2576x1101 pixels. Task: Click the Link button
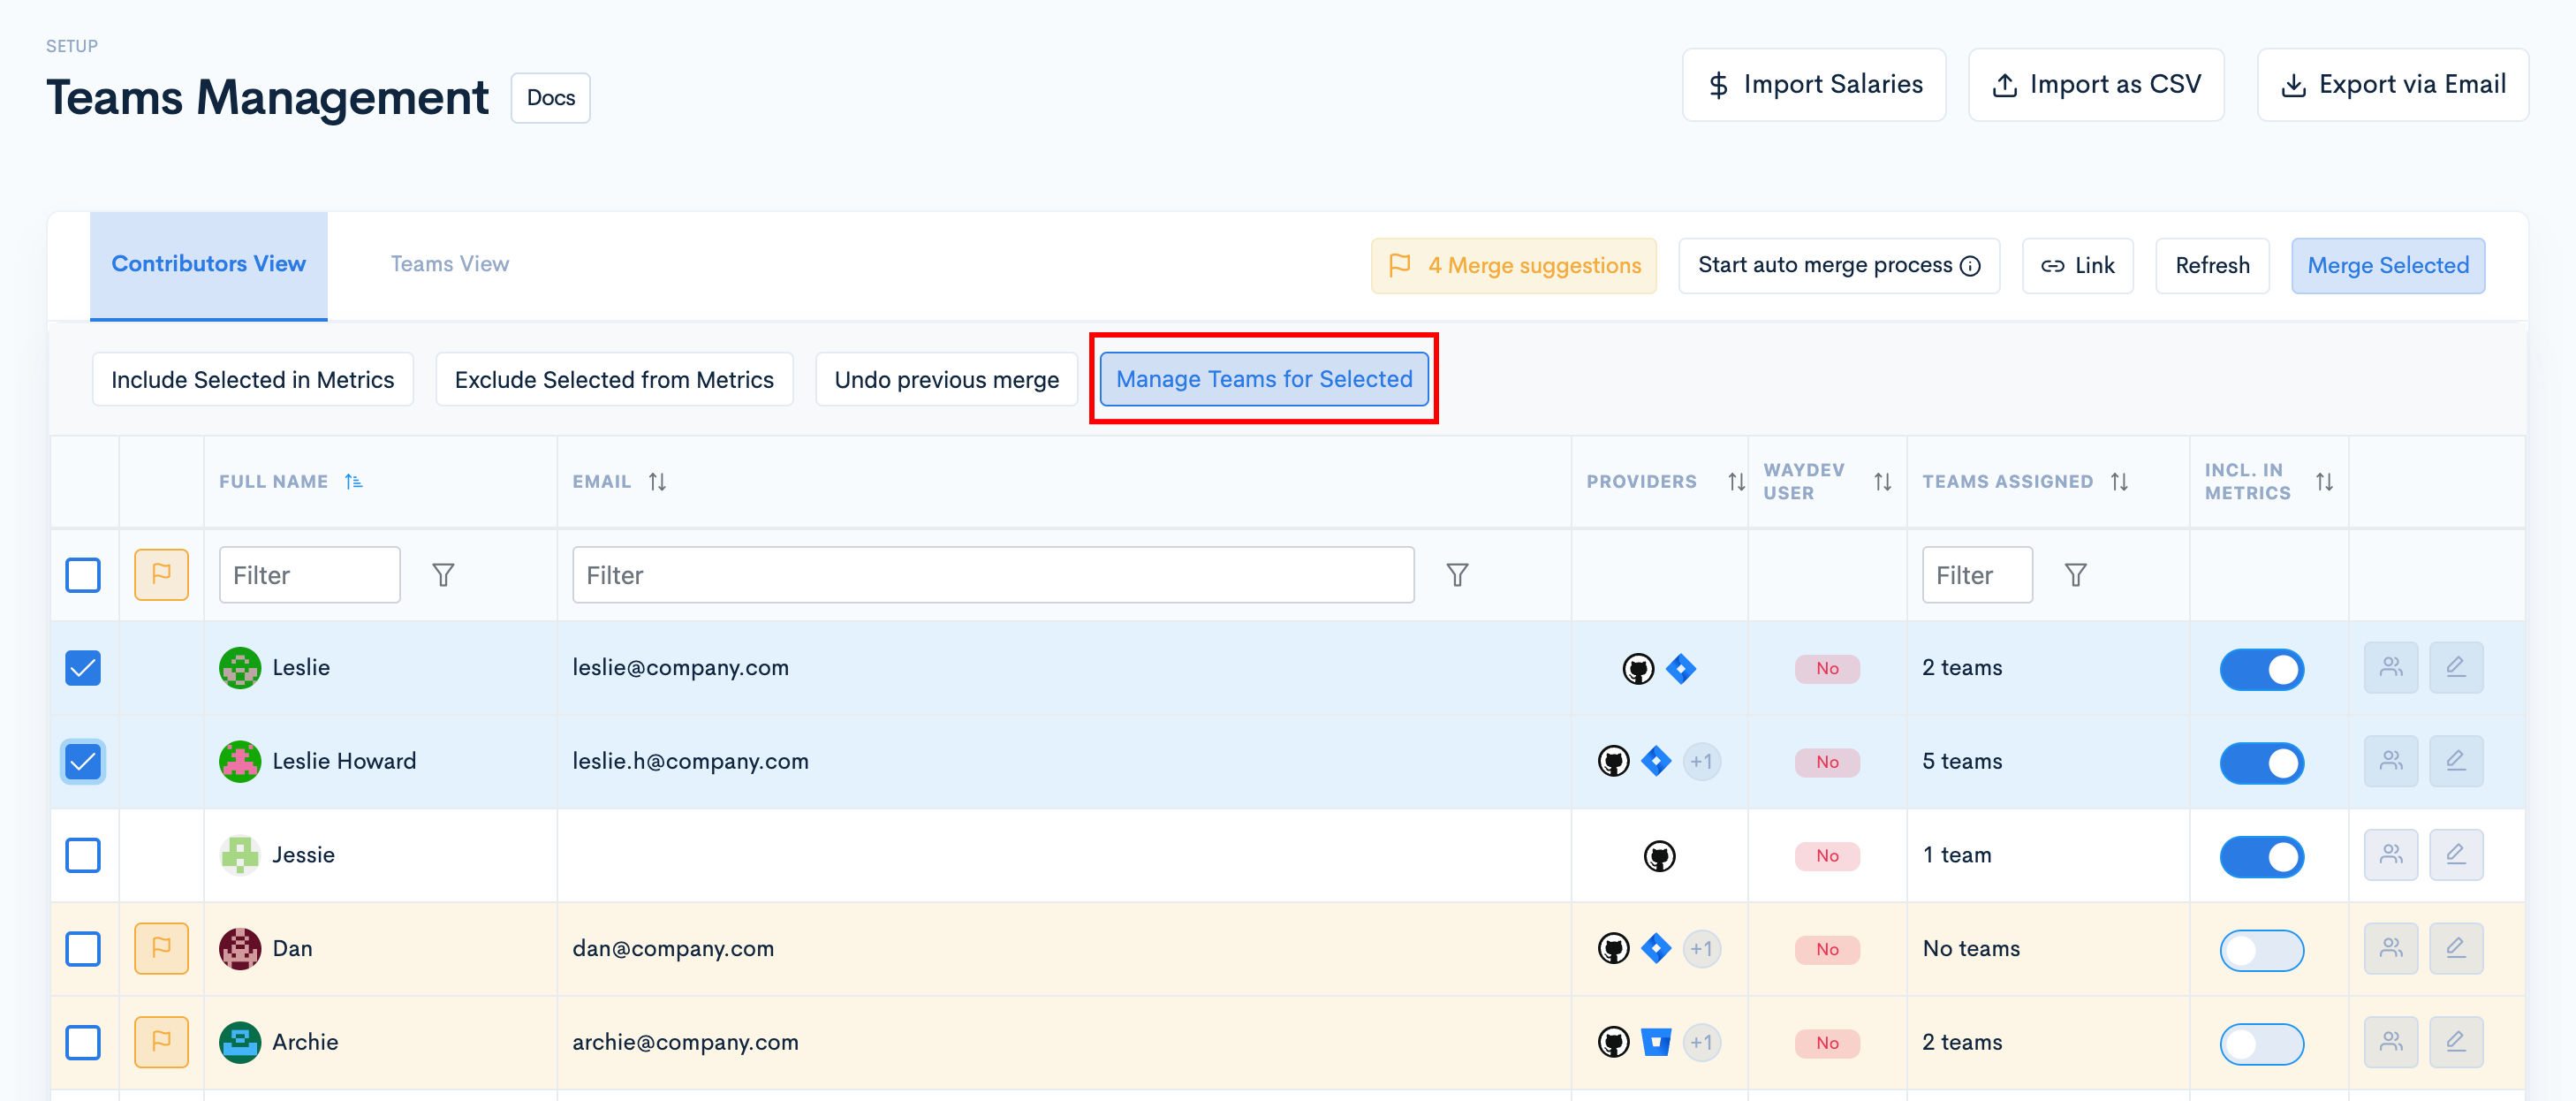click(2077, 266)
